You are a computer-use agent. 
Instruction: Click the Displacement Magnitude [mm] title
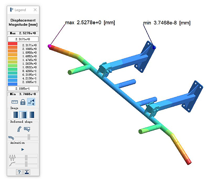click(x=23, y=22)
